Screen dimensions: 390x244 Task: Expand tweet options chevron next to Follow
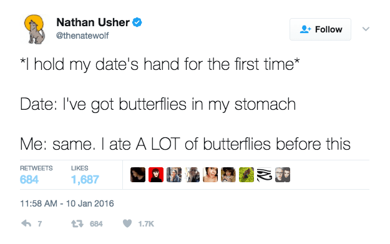tap(366, 29)
